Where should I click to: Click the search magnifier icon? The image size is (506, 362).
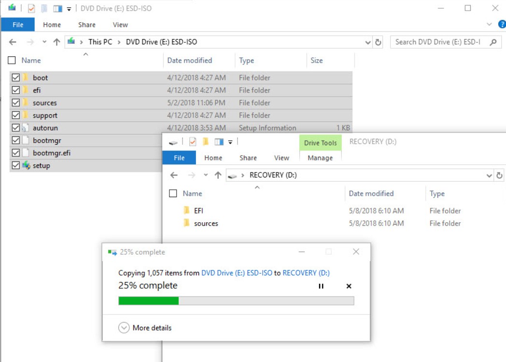pyautogui.click(x=493, y=42)
